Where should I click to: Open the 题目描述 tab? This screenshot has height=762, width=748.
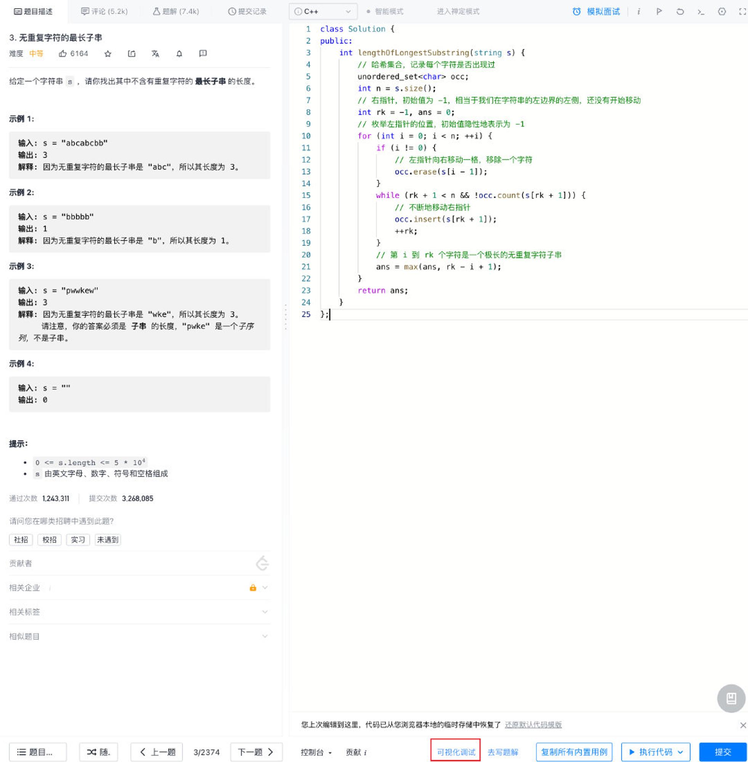[x=34, y=11]
